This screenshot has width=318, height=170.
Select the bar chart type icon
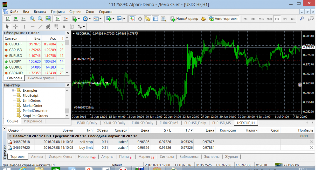(x=8, y=19)
